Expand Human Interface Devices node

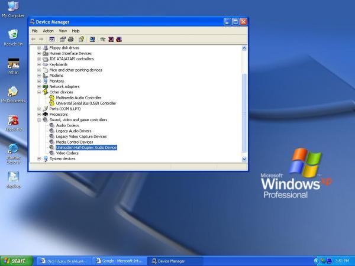[x=39, y=53]
